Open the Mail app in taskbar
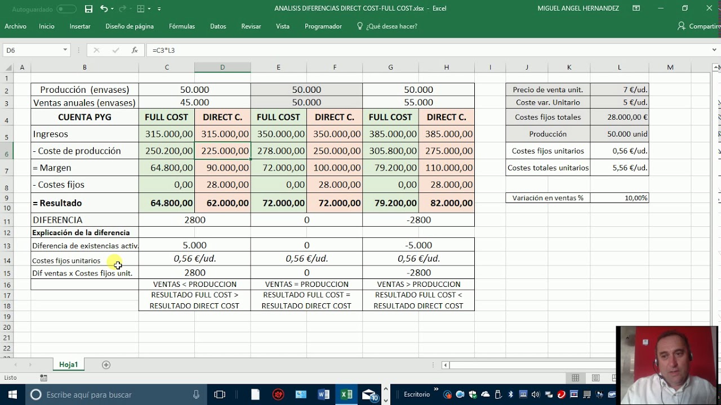Image resolution: width=721 pixels, height=405 pixels. pos(369,394)
